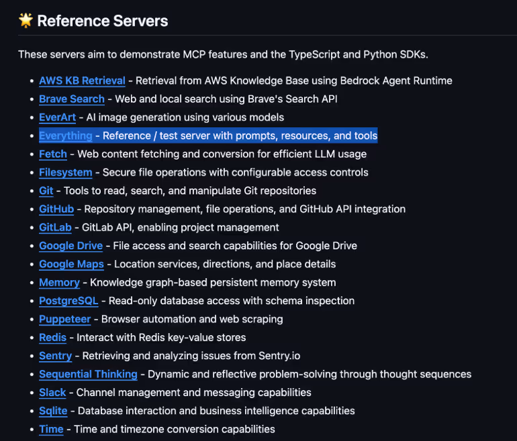The height and width of the screenshot is (441, 517).
Task: Open the Sequential Thinking link
Action: click(x=88, y=374)
